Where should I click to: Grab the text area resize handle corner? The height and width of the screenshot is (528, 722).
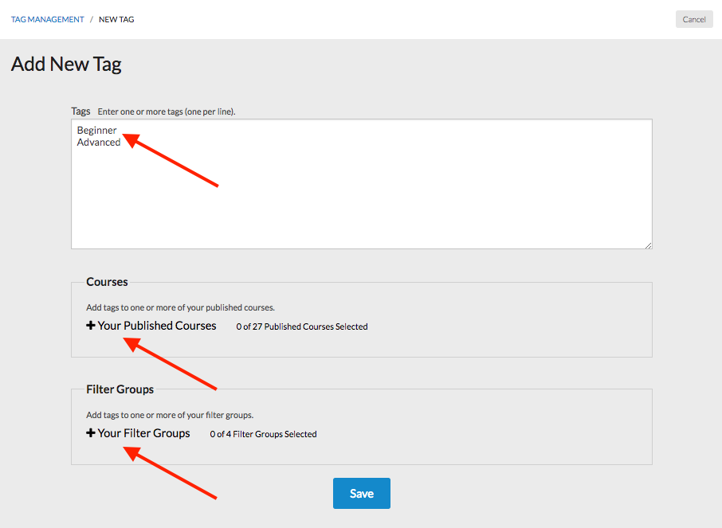[x=649, y=245]
